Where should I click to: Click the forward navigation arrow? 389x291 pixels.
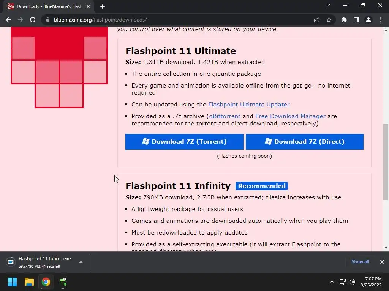21,20
